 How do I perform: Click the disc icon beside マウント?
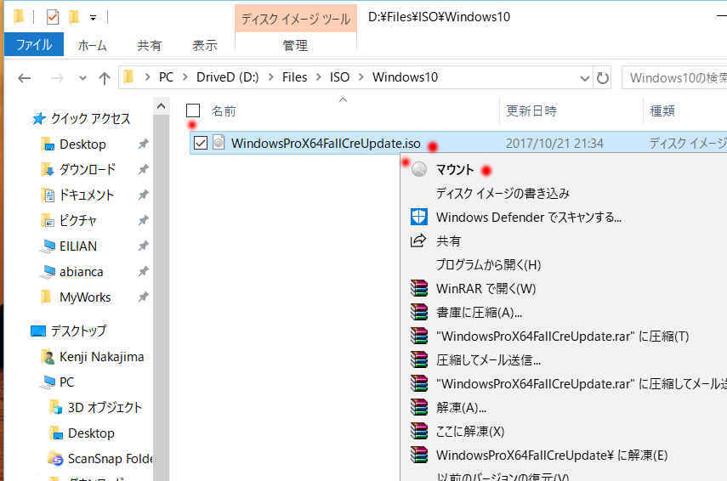(x=418, y=169)
